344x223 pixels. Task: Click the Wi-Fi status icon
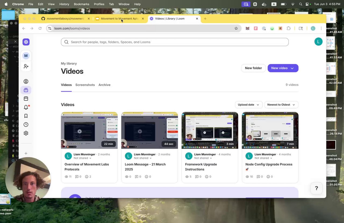[x=293, y=4]
